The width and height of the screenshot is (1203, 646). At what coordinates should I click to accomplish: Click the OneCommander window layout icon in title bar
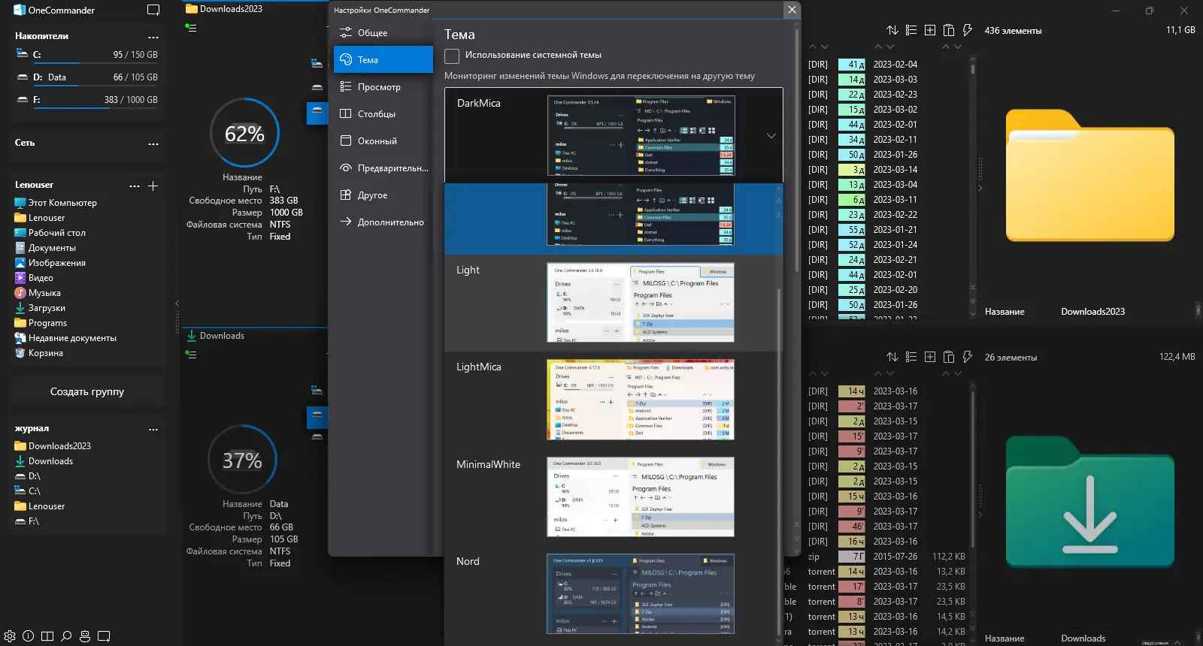(153, 11)
